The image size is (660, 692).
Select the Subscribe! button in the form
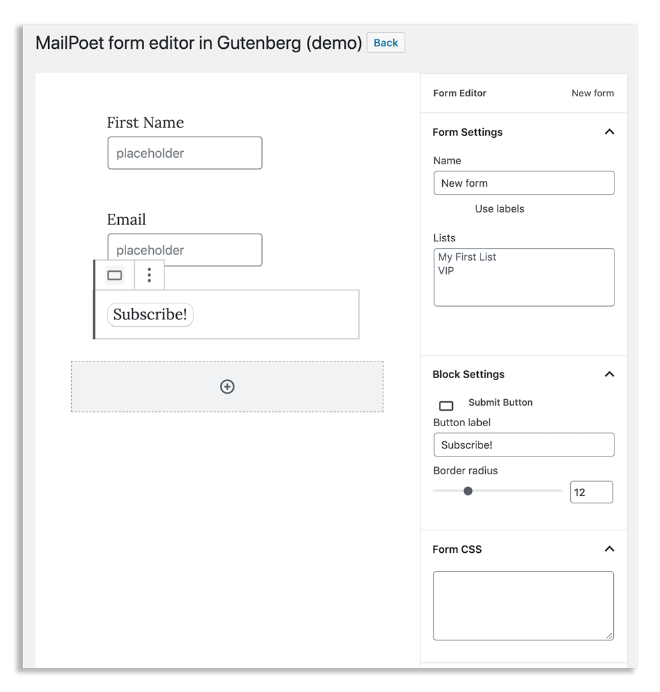tap(150, 315)
